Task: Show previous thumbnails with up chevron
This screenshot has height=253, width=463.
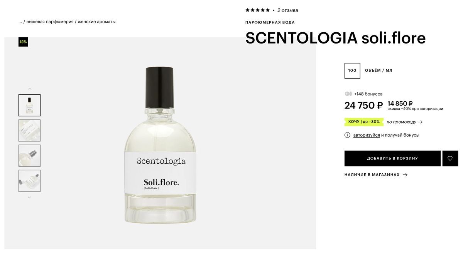Action: pyautogui.click(x=30, y=89)
